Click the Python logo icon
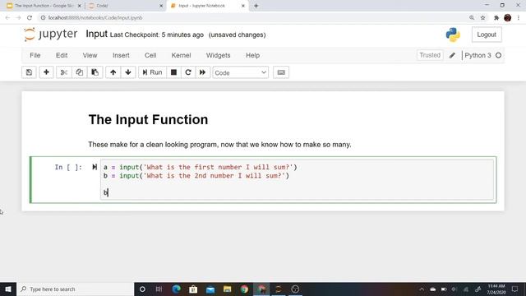Viewport: 526px width, 296px height. tap(453, 35)
